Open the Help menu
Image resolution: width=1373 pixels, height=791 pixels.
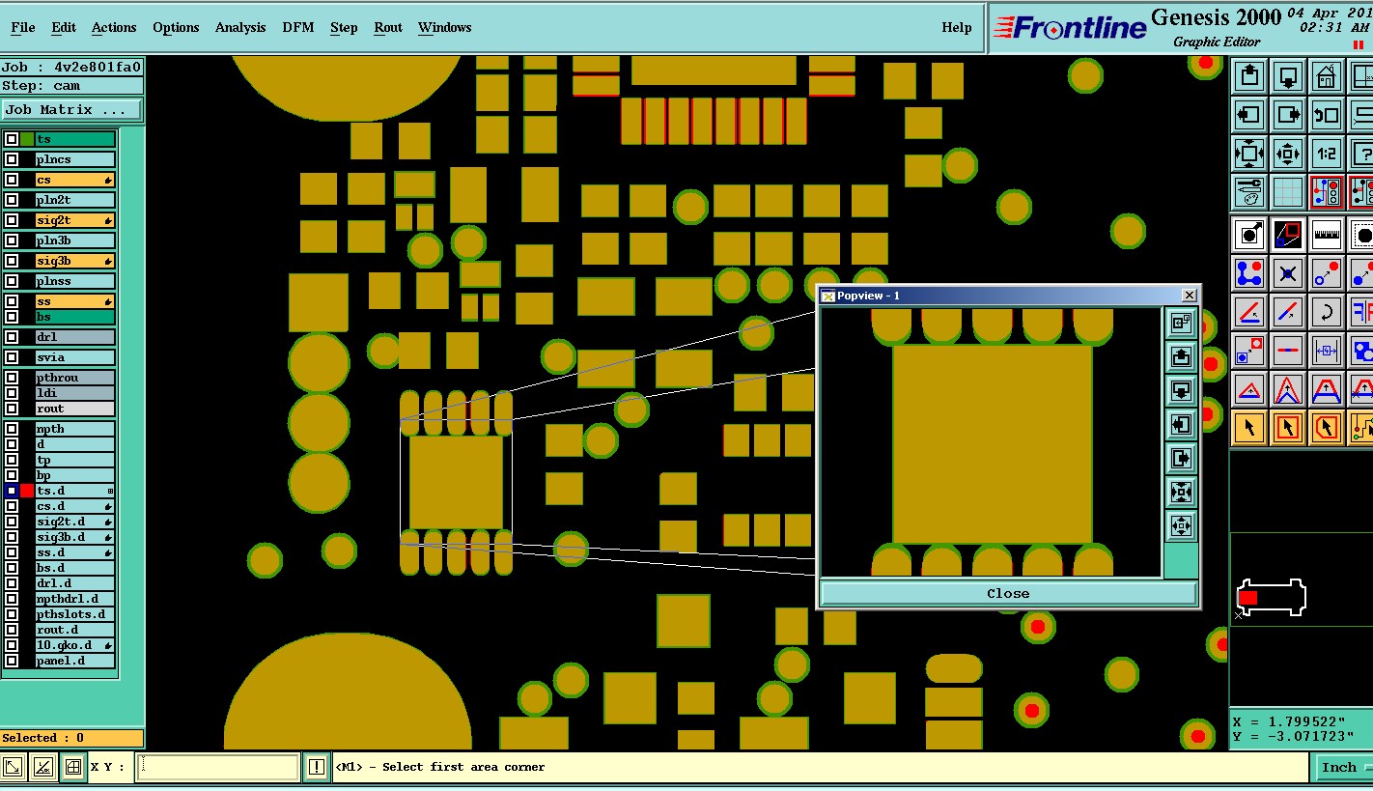957,27
